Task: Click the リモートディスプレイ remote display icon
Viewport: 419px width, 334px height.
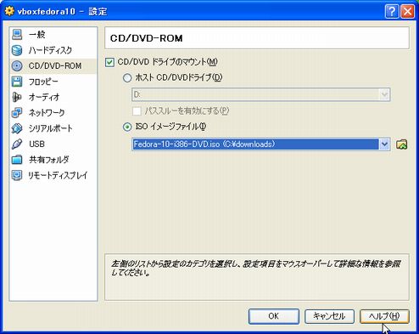Action: pos(17,175)
